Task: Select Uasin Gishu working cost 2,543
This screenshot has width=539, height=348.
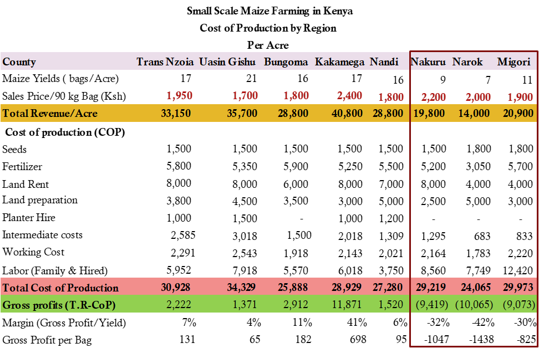Action: (x=245, y=254)
